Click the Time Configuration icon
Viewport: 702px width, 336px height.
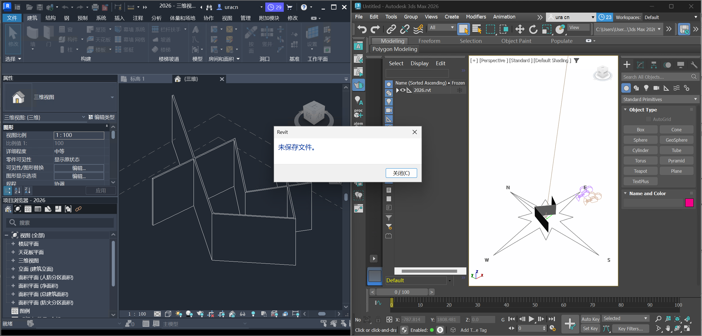click(x=552, y=328)
